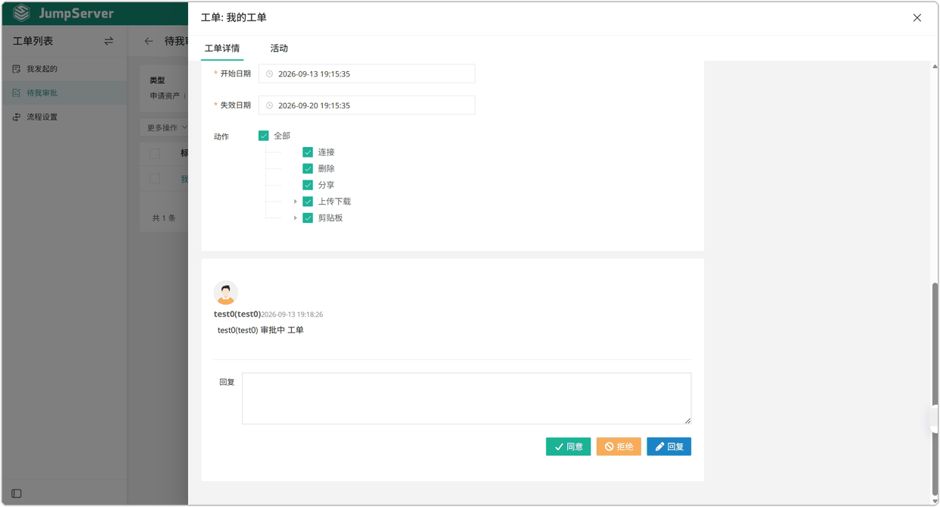Approve the ticket with 同意 button
The width and height of the screenshot is (940, 507).
coord(569,447)
